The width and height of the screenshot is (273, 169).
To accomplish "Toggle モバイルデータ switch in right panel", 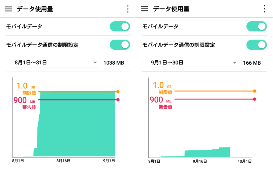I will (x=256, y=26).
